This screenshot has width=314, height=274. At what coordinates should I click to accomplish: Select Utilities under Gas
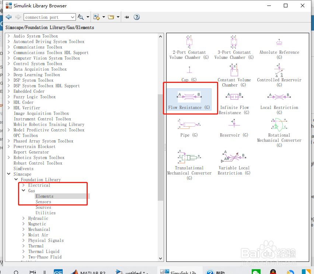(46, 213)
